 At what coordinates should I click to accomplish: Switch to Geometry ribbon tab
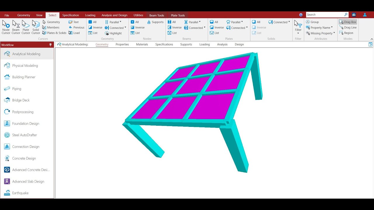24,15
